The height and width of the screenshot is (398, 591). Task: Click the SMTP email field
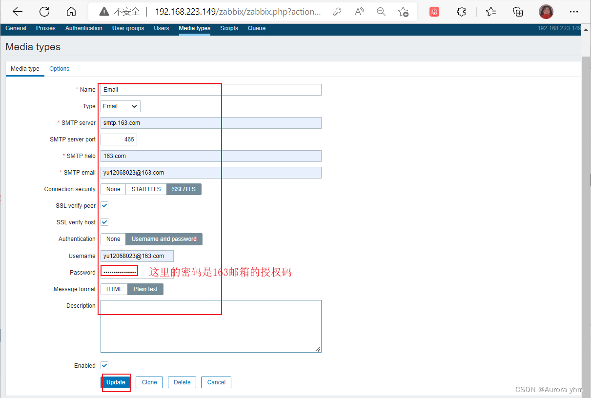coord(211,173)
